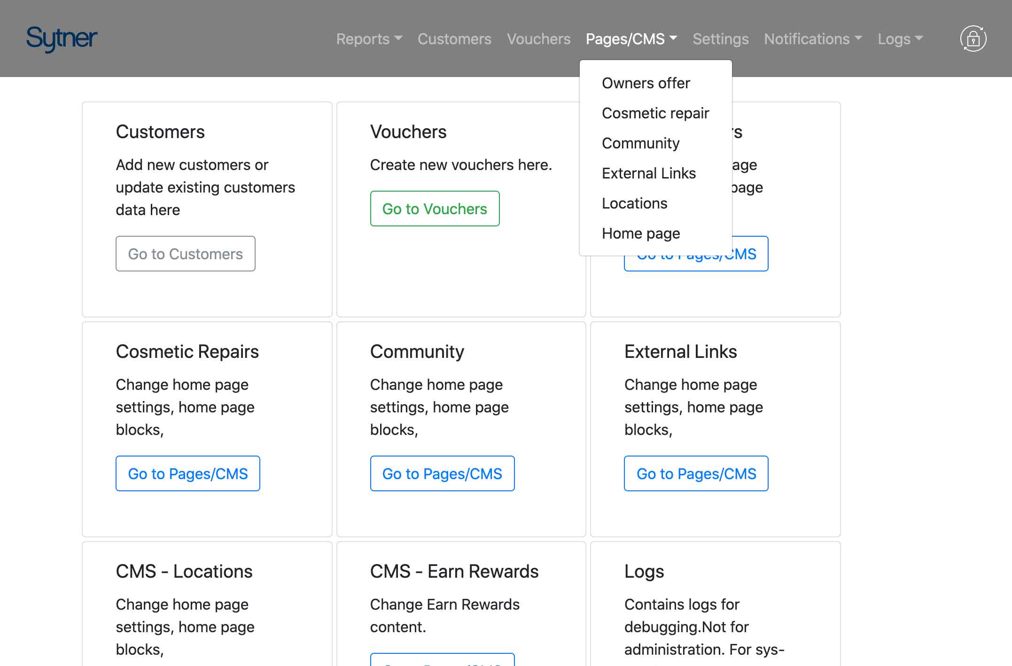Click Go to Pages/CMS under Community card
Viewport: 1012px width, 666px height.
click(442, 473)
